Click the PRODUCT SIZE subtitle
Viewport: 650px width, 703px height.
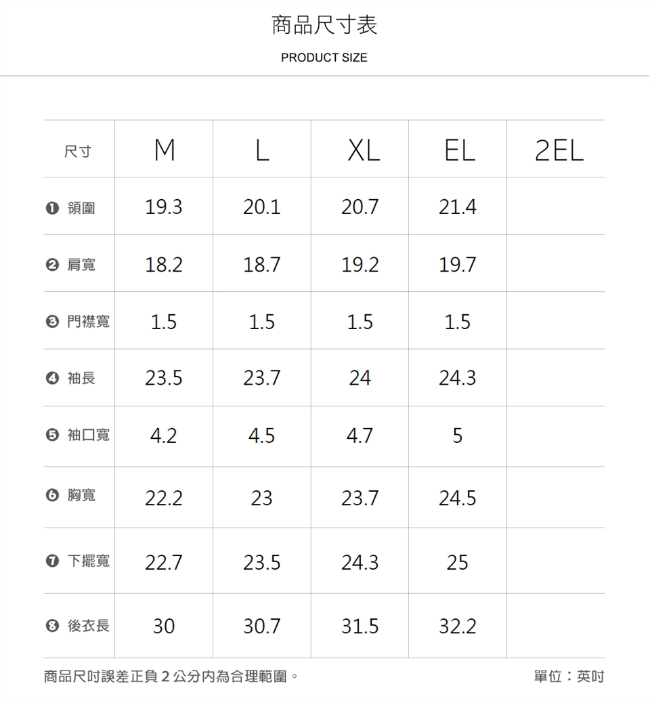(x=324, y=58)
